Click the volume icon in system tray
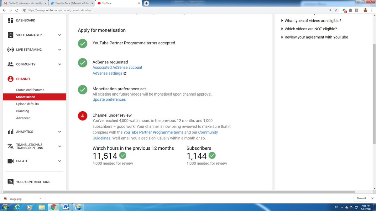The height and width of the screenshot is (211, 376). click(x=347, y=207)
